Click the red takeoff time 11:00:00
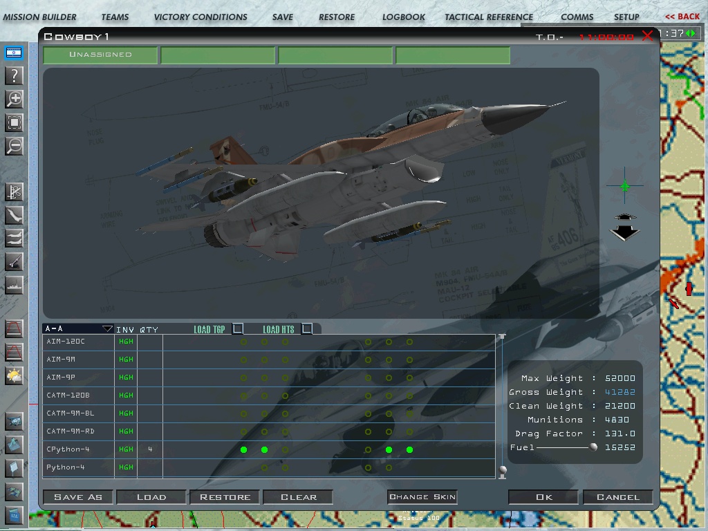This screenshot has height=531, width=708. pos(606,37)
